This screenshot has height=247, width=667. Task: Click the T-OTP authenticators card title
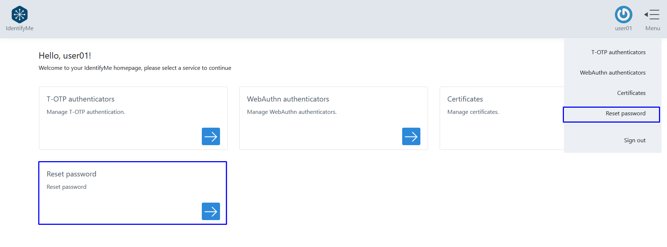(x=81, y=99)
